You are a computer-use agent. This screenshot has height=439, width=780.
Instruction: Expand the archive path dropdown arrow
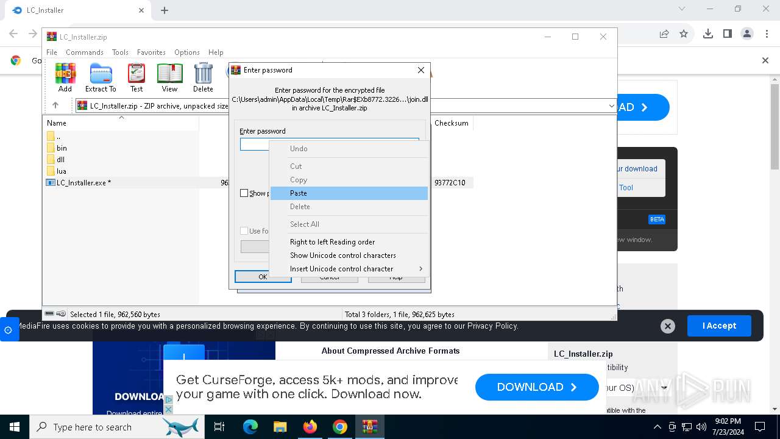[611, 106]
